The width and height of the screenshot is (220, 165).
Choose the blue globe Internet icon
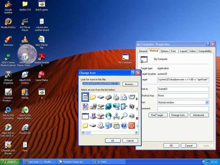(x=109, y=106)
